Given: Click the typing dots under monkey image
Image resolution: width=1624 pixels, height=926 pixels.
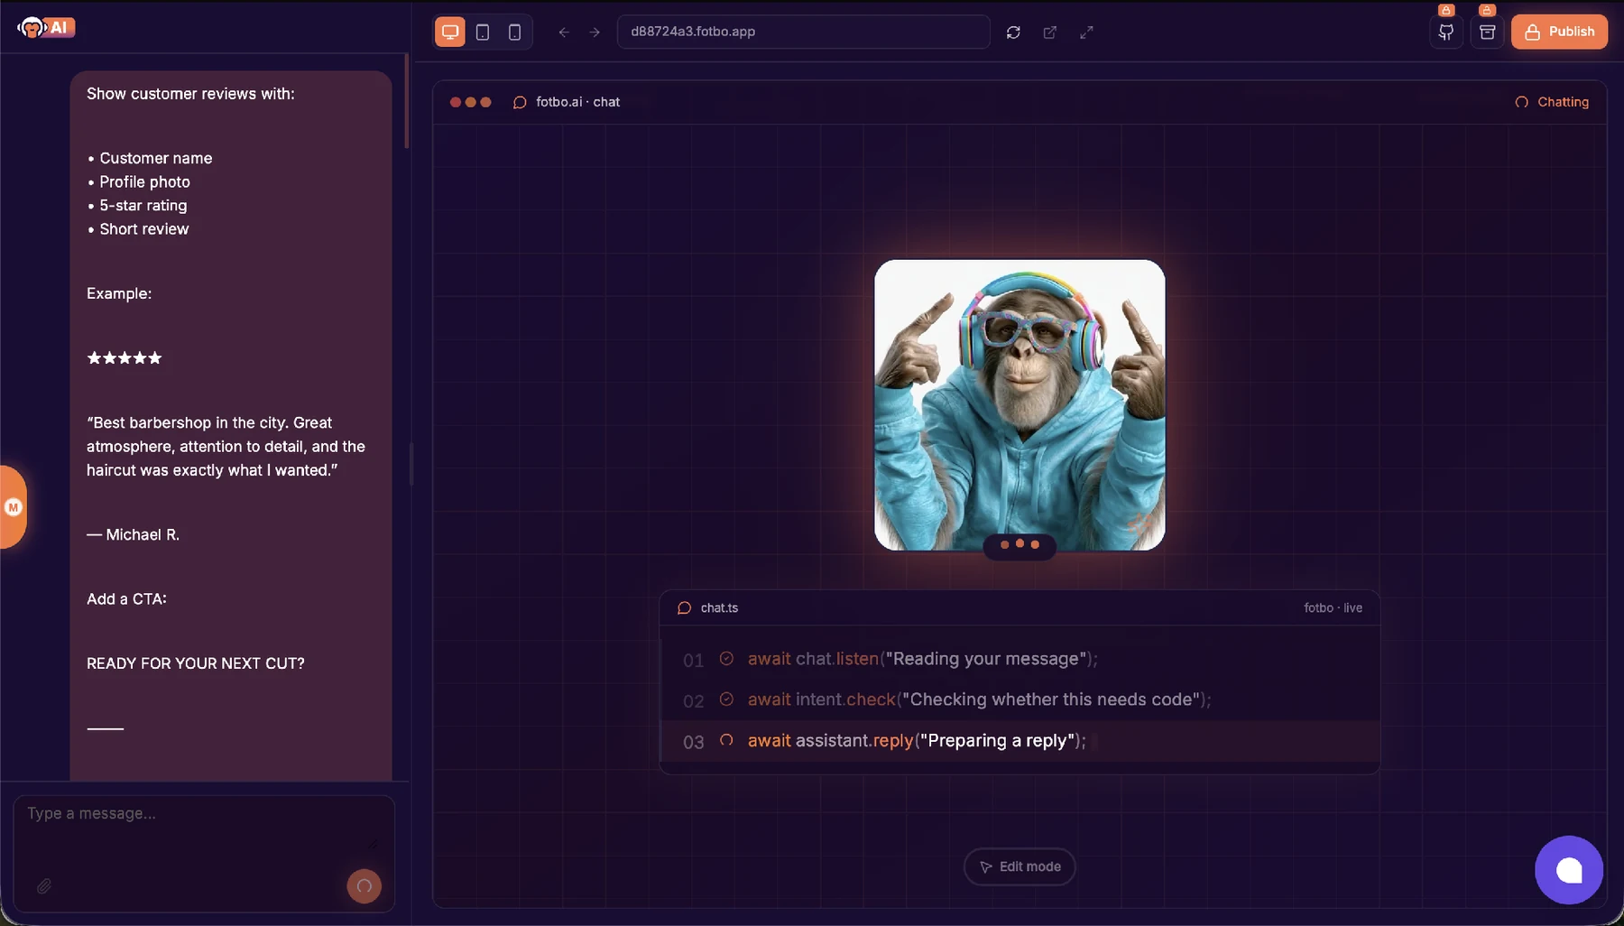Looking at the screenshot, I should pyautogui.click(x=1020, y=544).
